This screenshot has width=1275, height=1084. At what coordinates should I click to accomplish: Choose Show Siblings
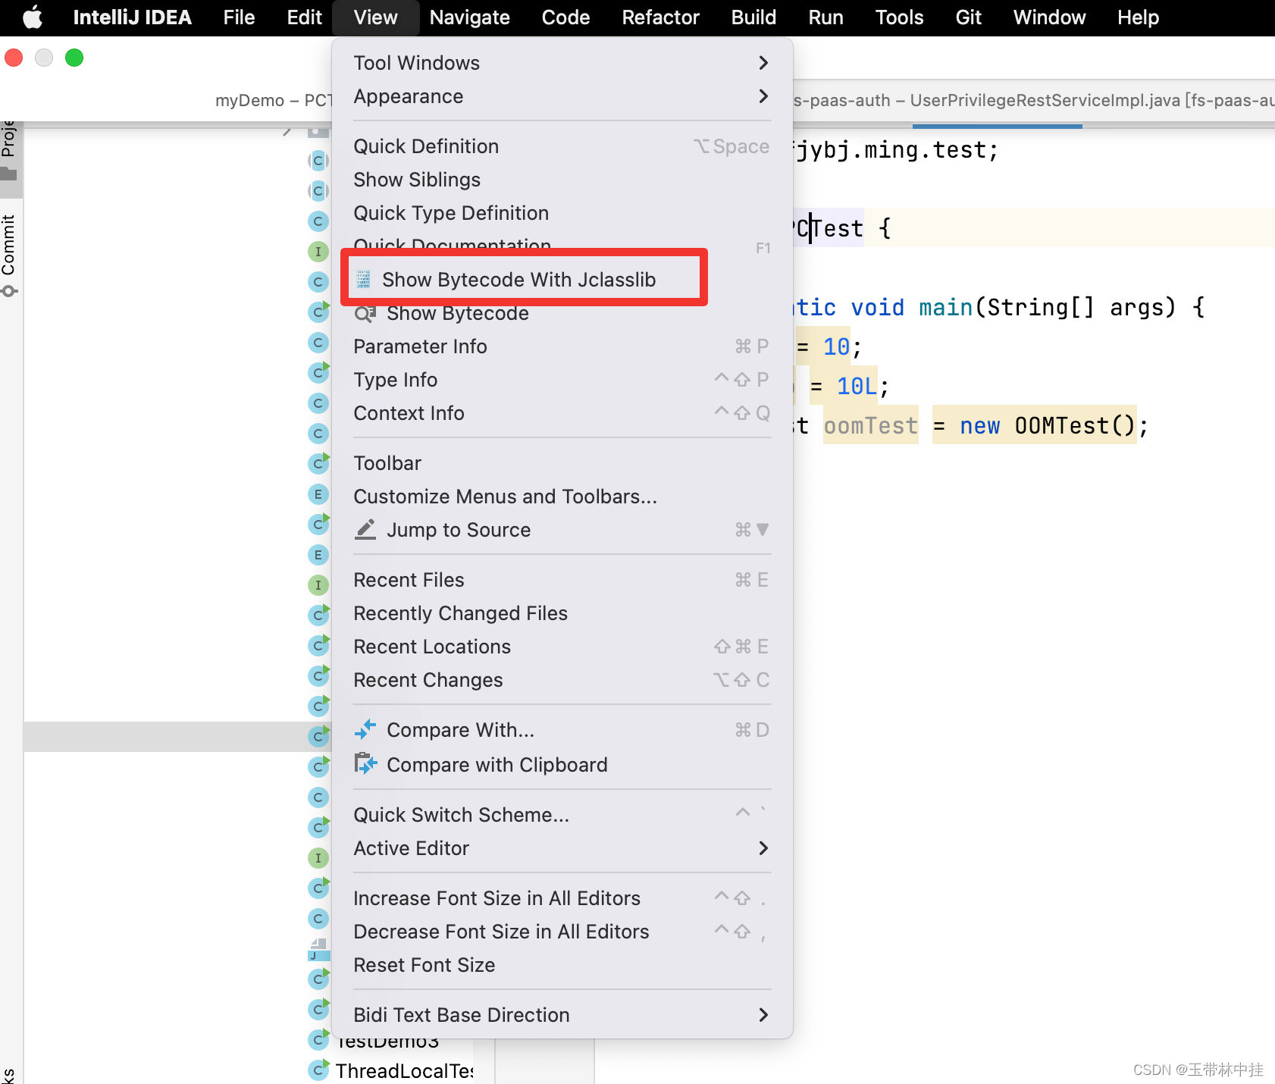tap(562, 180)
